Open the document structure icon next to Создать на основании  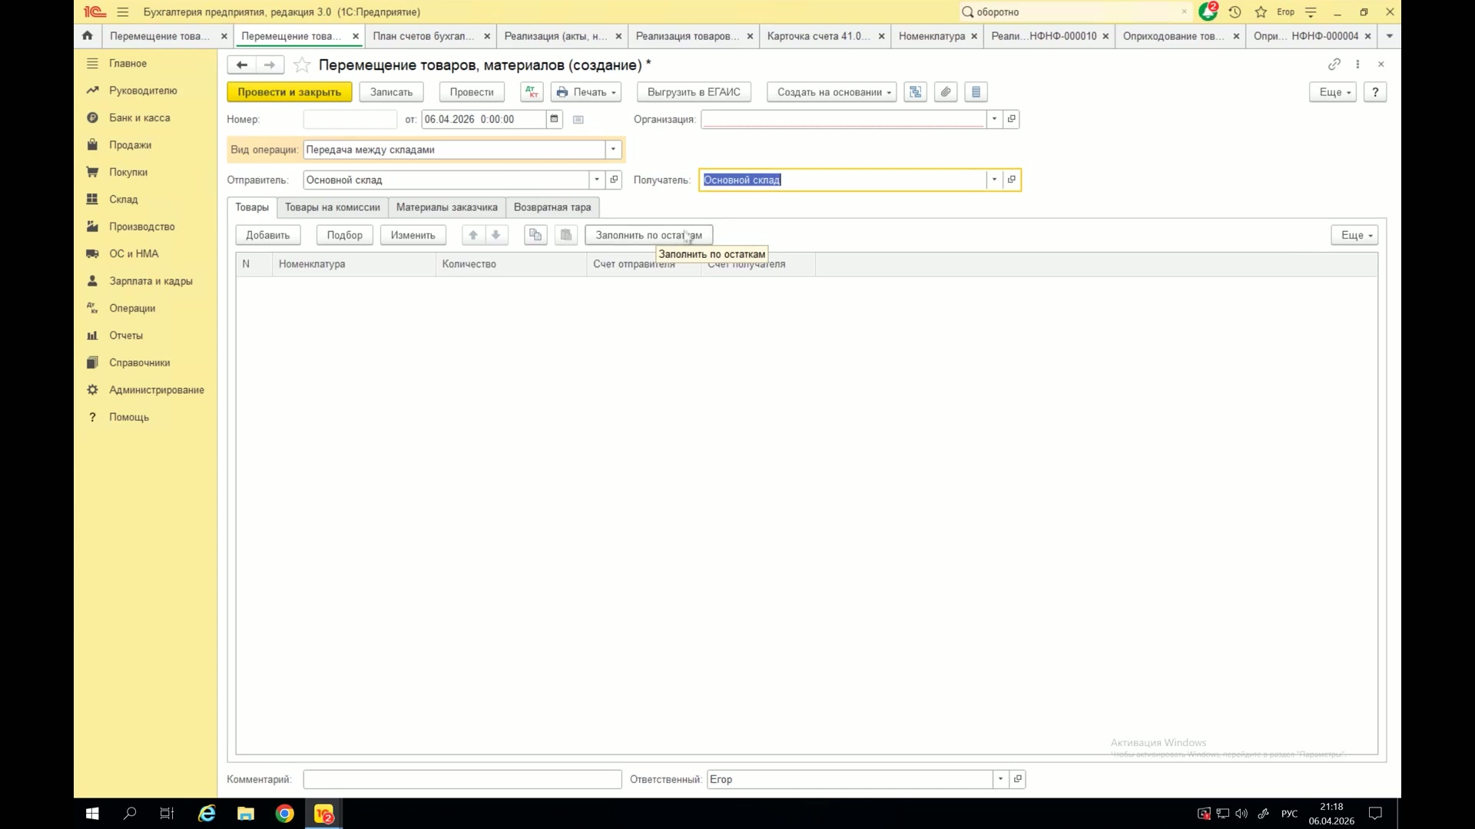pyautogui.click(x=915, y=92)
